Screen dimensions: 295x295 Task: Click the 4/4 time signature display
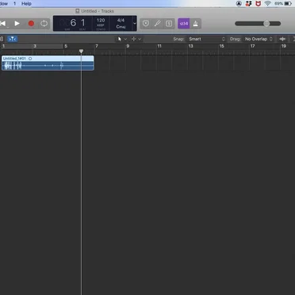(121, 20)
